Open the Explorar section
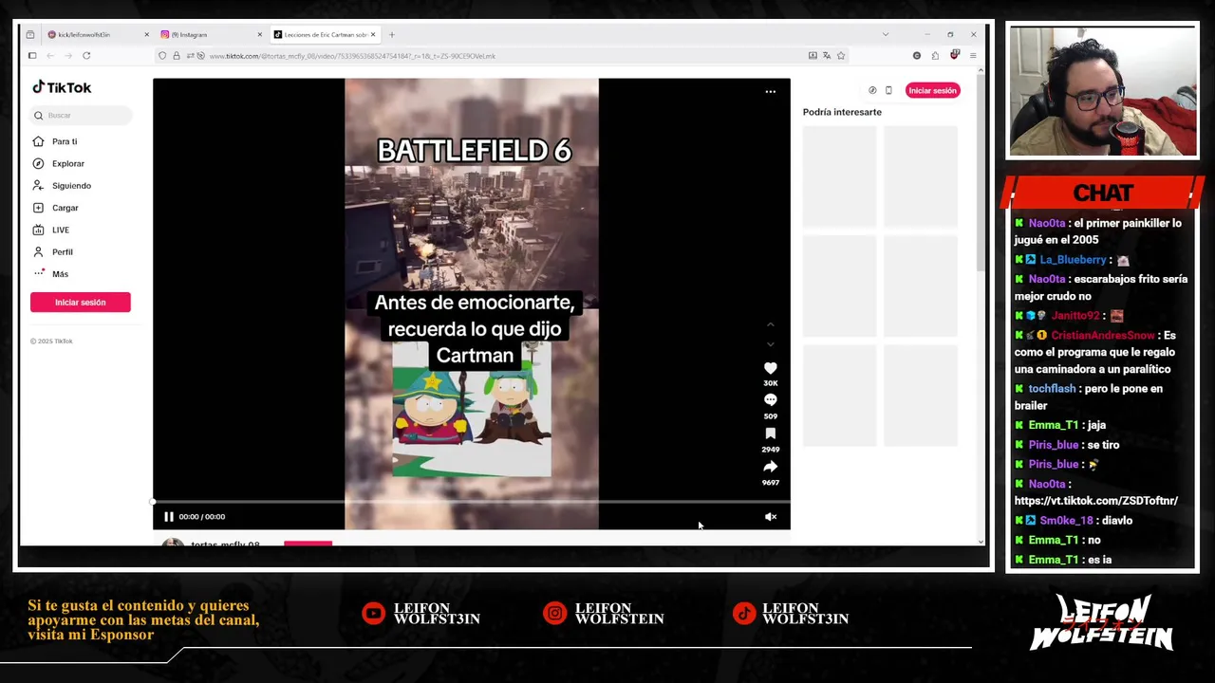The height and width of the screenshot is (683, 1215). pyautogui.click(x=59, y=163)
